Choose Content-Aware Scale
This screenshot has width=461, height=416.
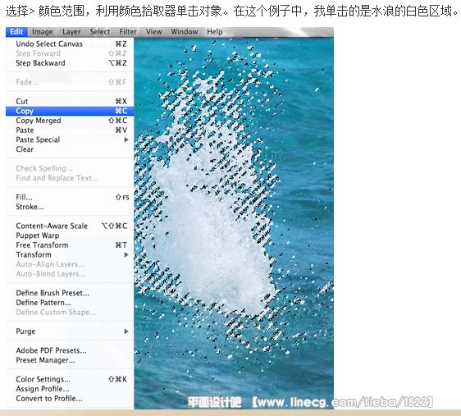(x=70, y=226)
